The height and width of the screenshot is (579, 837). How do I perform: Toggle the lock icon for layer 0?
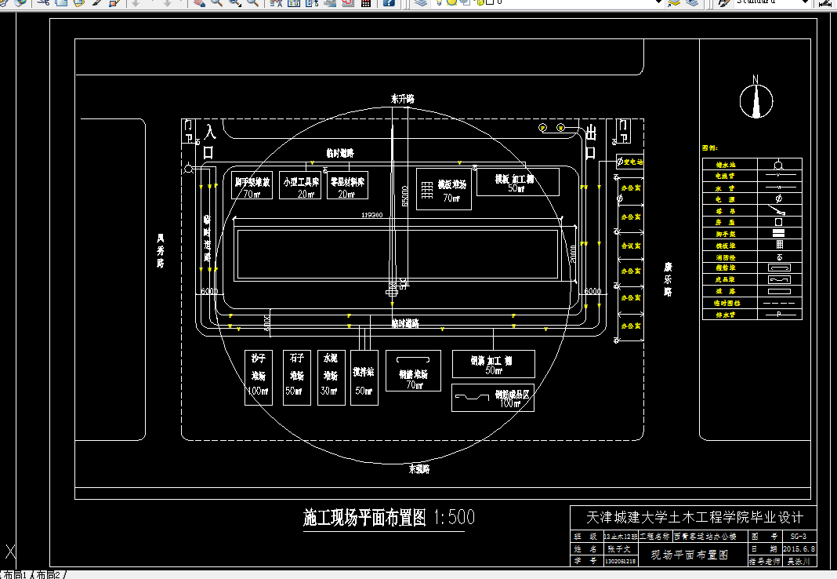465,5
